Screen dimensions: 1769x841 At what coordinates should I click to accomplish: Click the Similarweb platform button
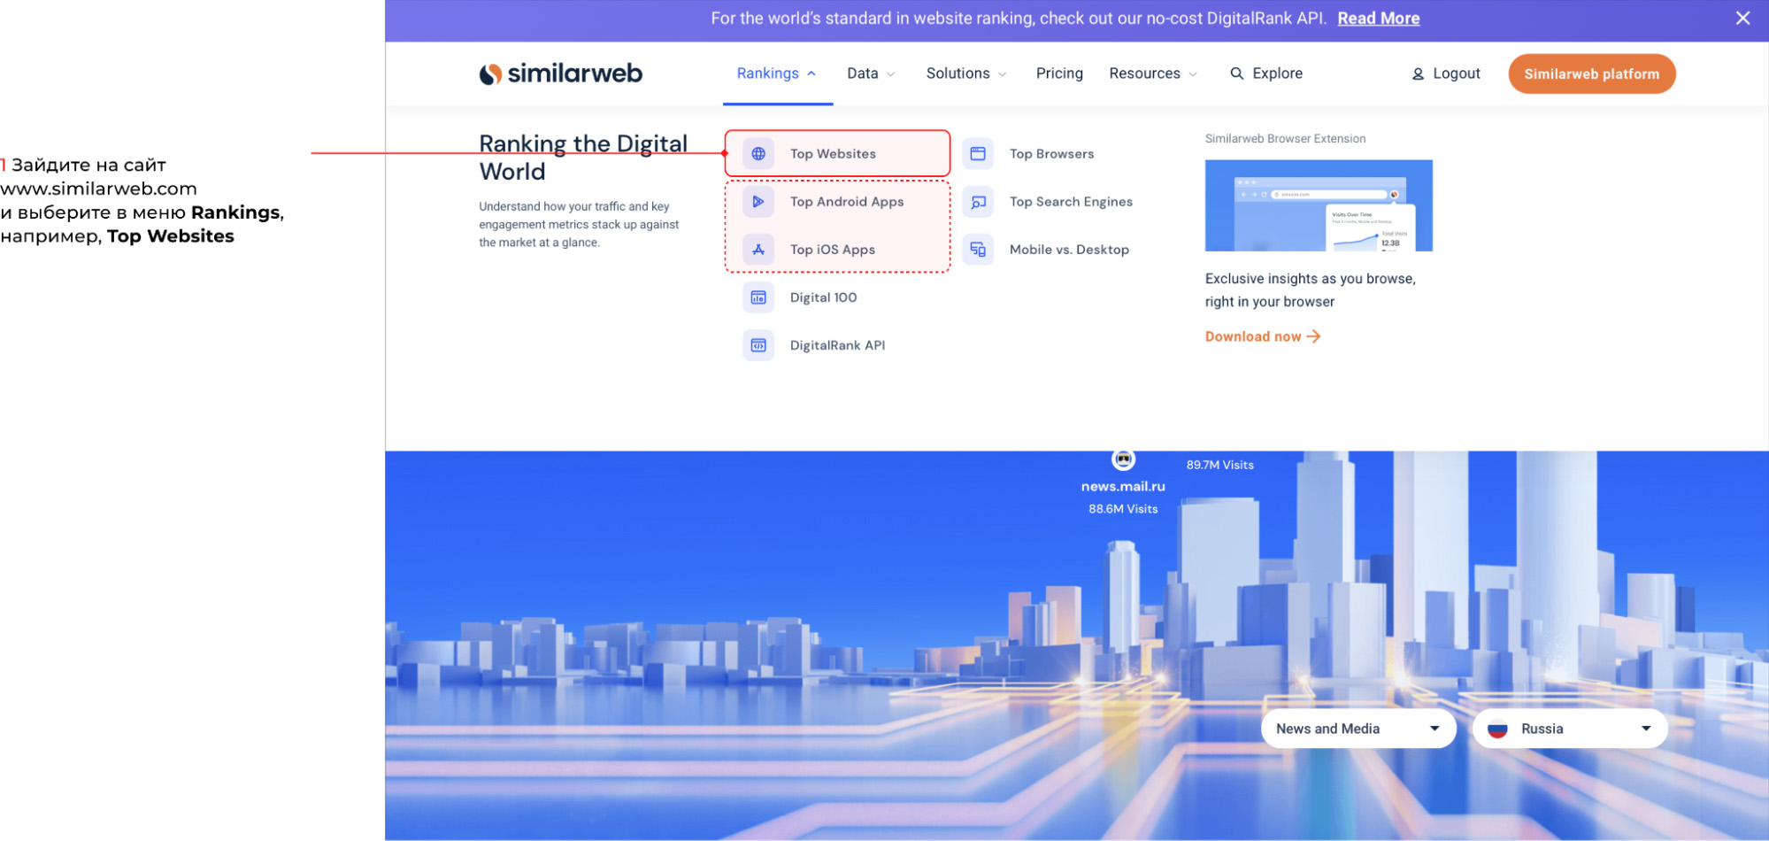1591,73
